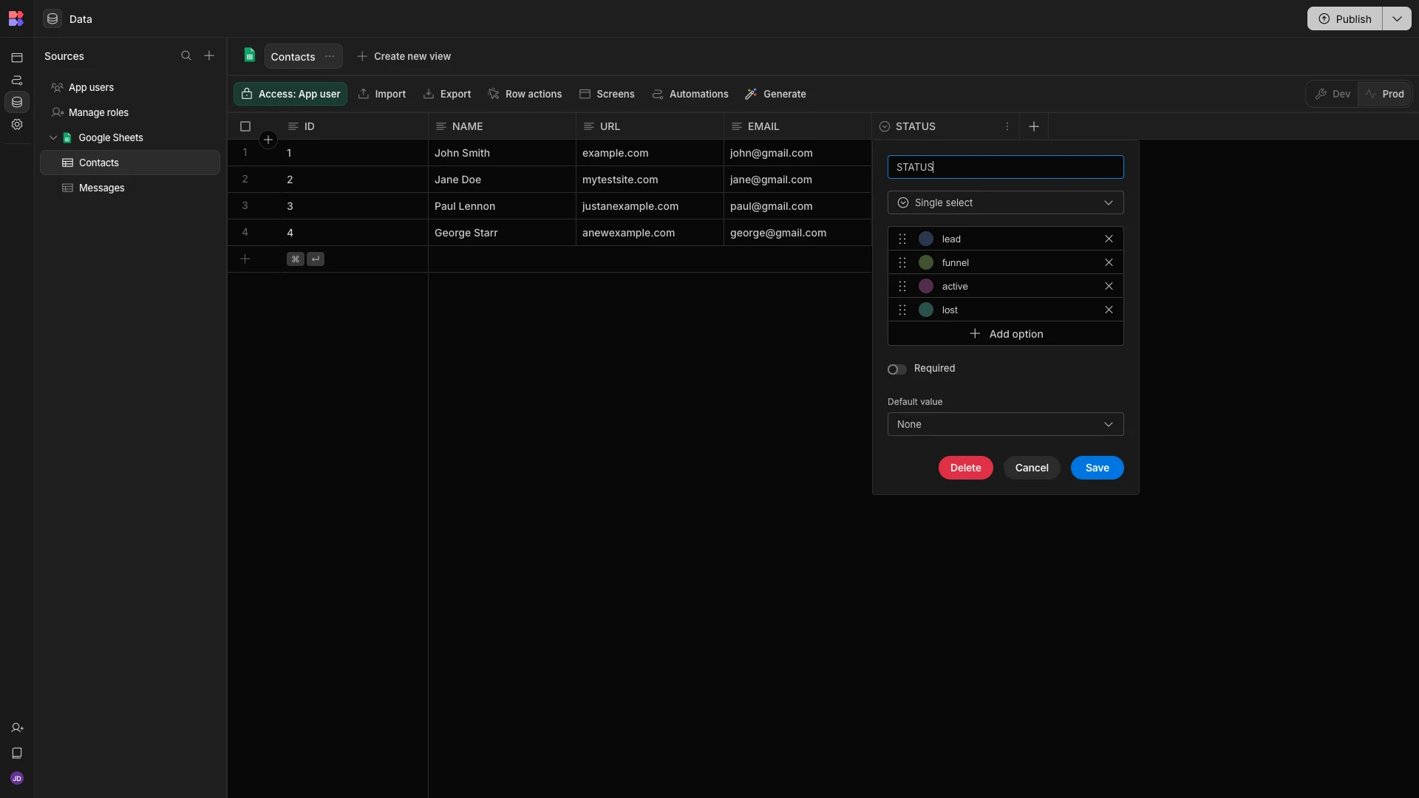Open the Design section icon in left rail
Image resolution: width=1419 pixels, height=798 pixels.
point(17,58)
